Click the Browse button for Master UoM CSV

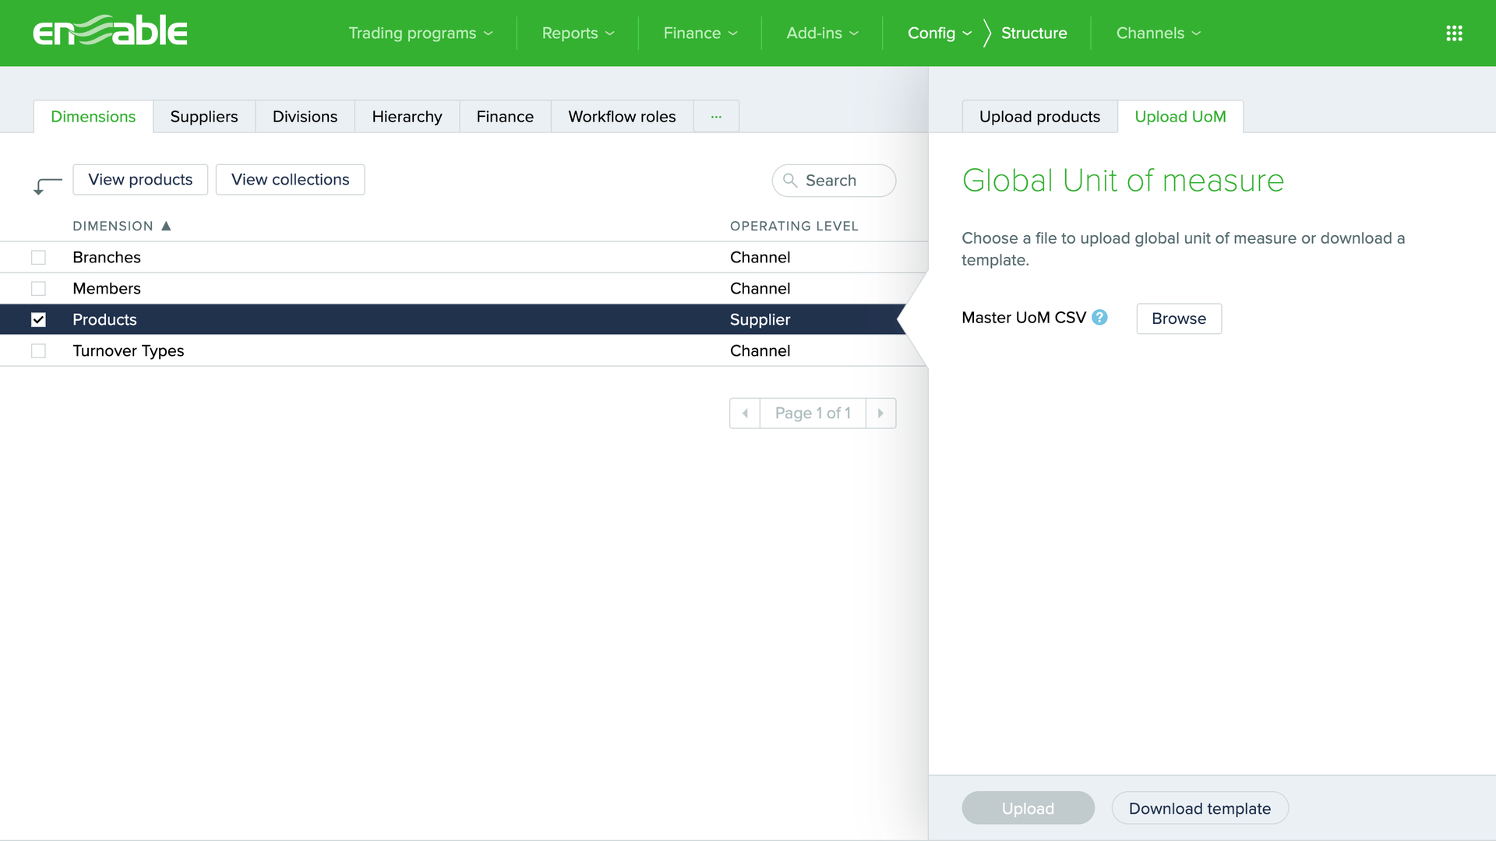point(1178,318)
